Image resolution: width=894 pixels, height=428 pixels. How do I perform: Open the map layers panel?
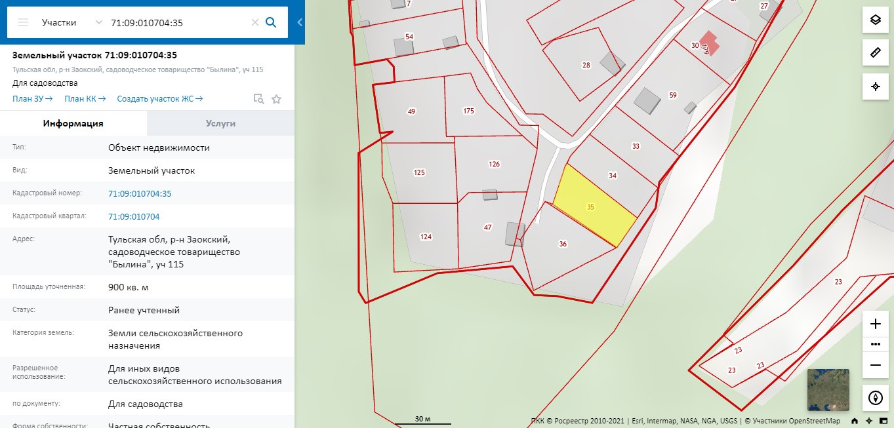click(875, 20)
